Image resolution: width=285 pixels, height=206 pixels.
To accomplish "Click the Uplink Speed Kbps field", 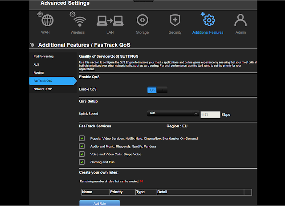I will click(x=210, y=115).
